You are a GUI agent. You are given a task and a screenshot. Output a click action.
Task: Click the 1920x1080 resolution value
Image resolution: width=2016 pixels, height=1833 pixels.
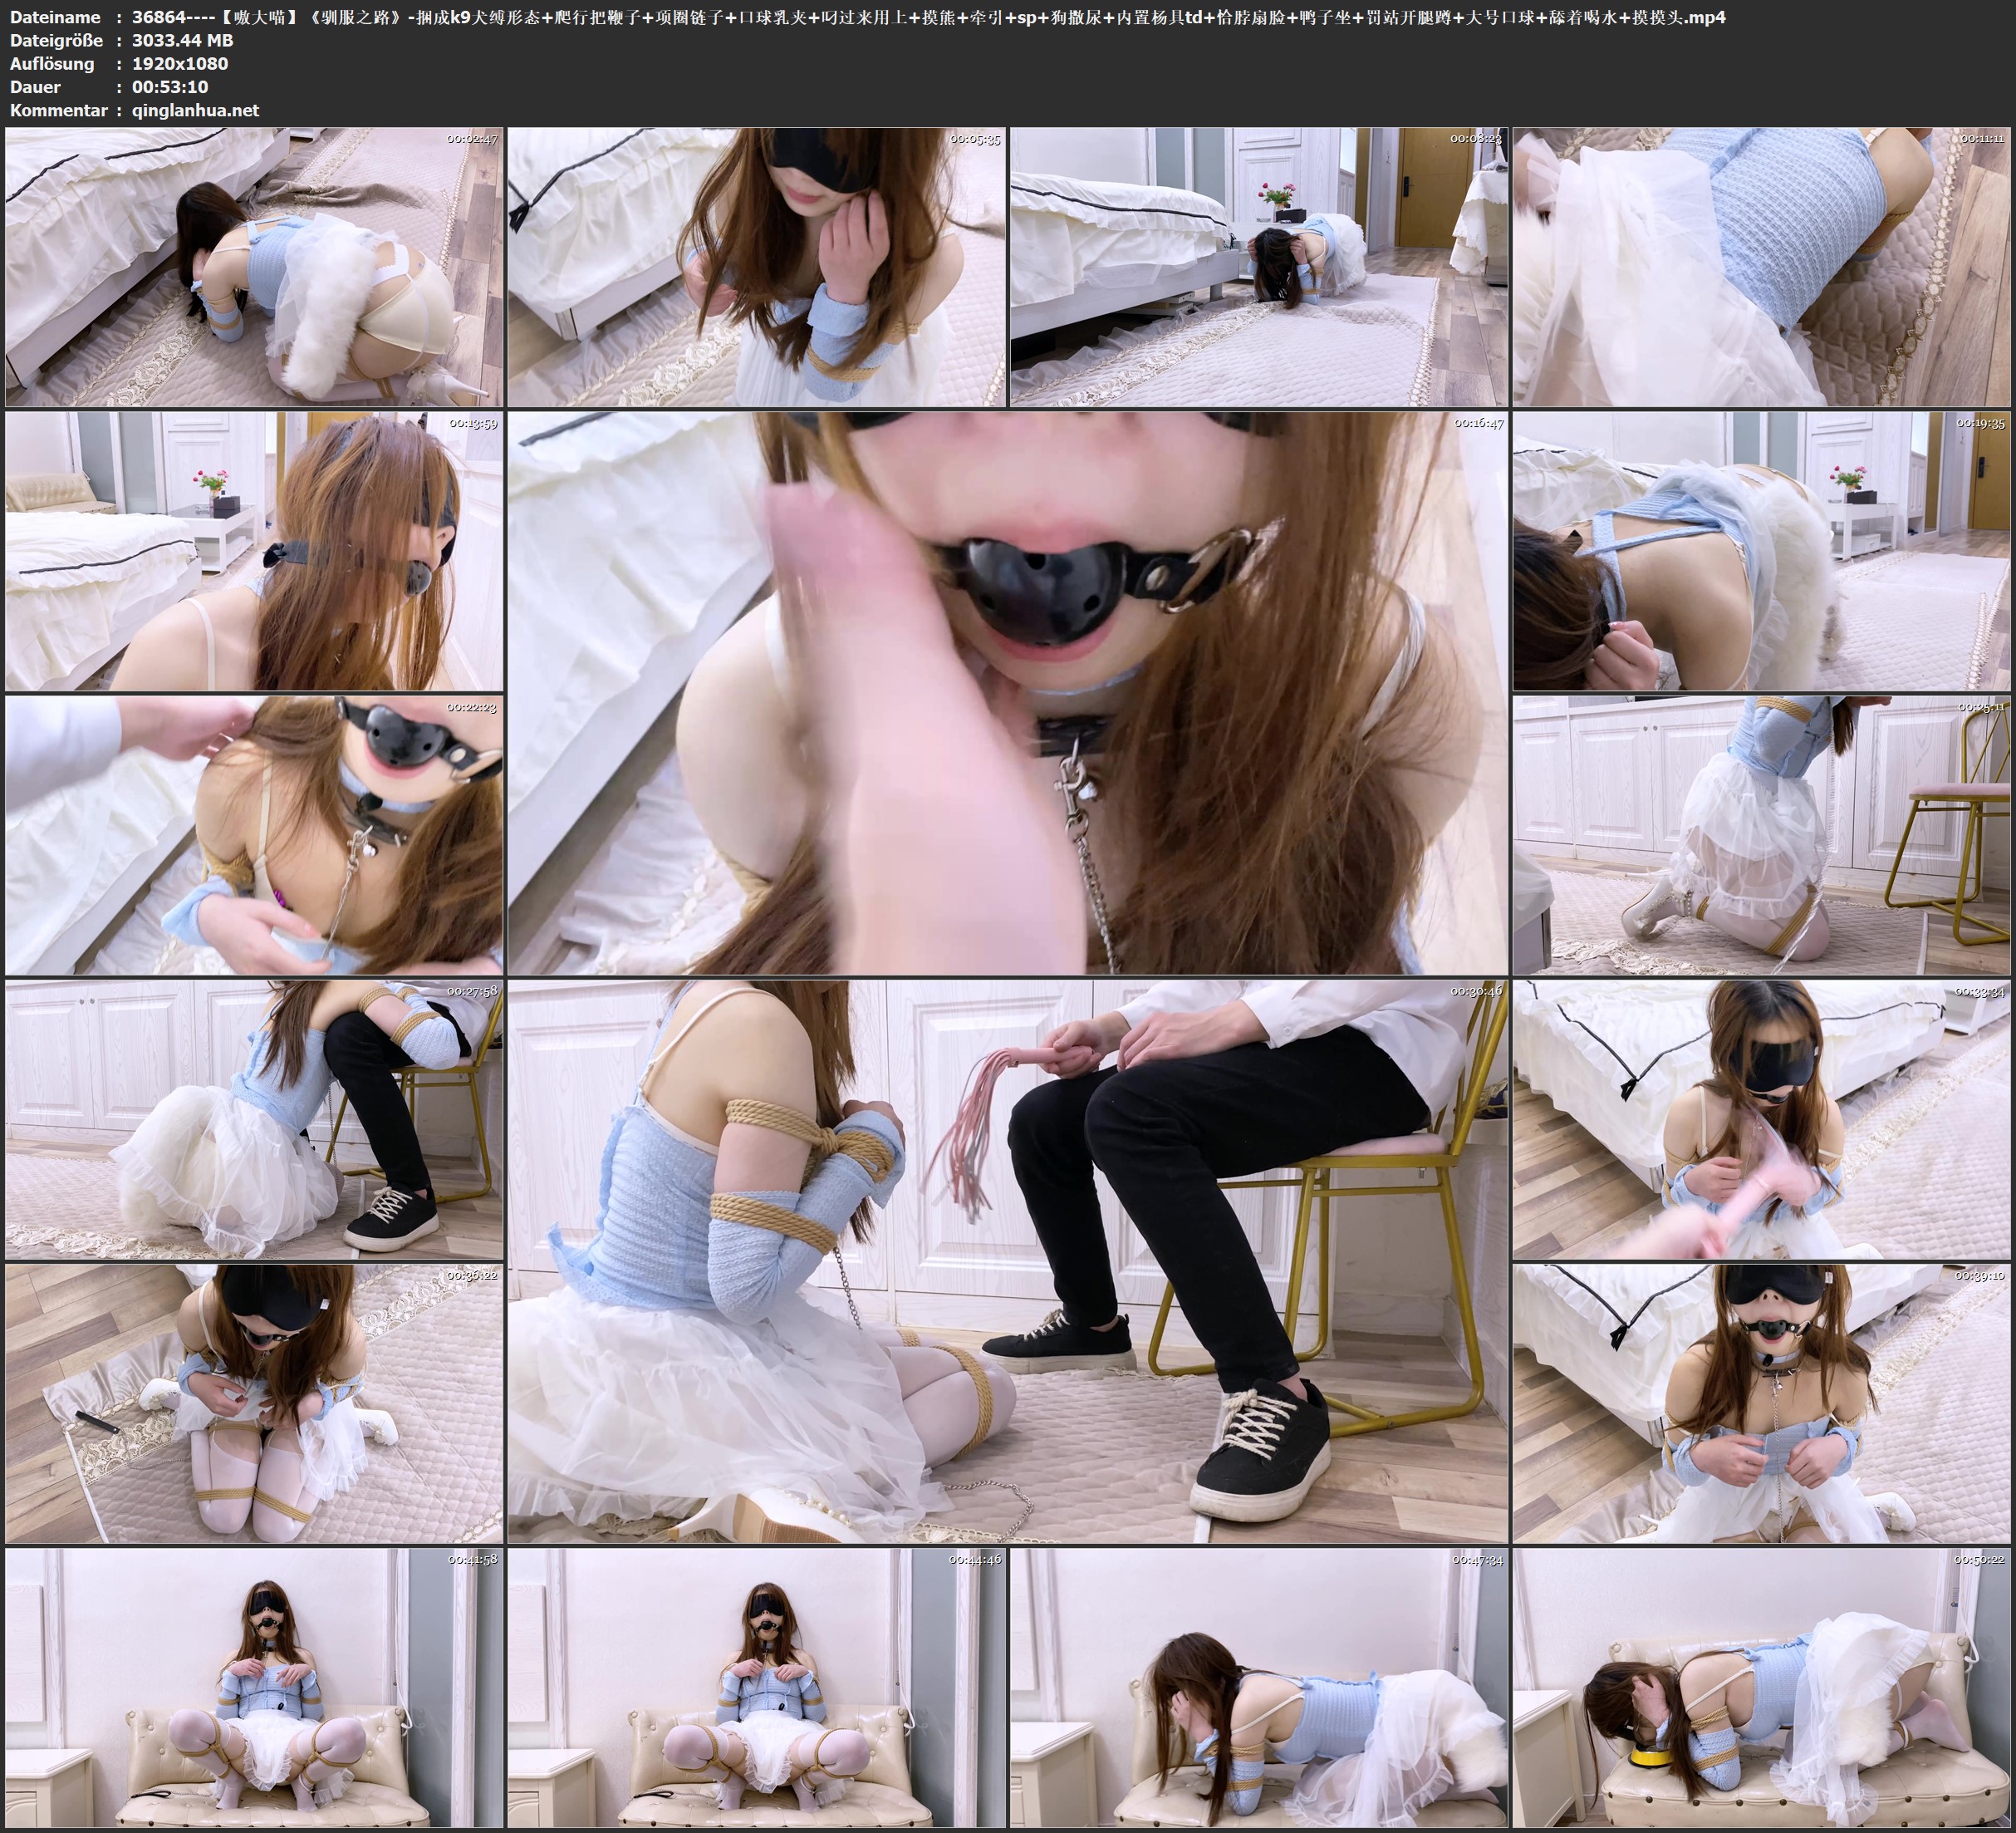[180, 63]
